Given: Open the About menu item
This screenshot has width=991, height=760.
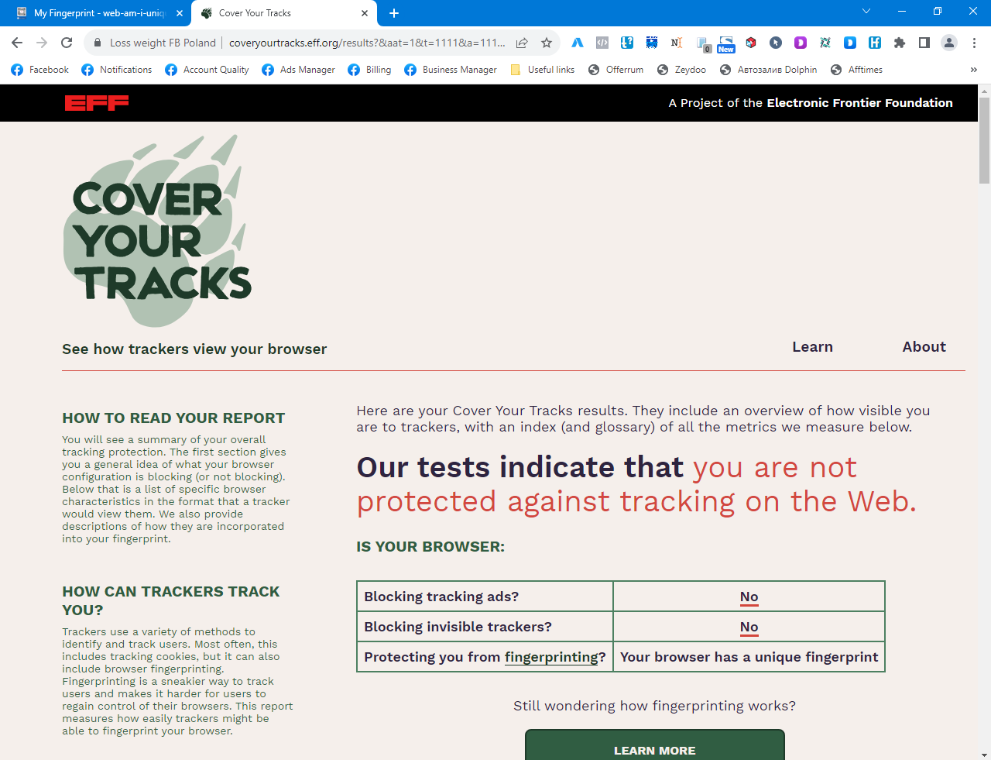Looking at the screenshot, I should 924,347.
